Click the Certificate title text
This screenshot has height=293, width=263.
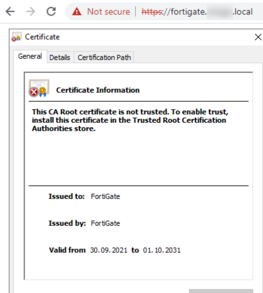(42, 37)
